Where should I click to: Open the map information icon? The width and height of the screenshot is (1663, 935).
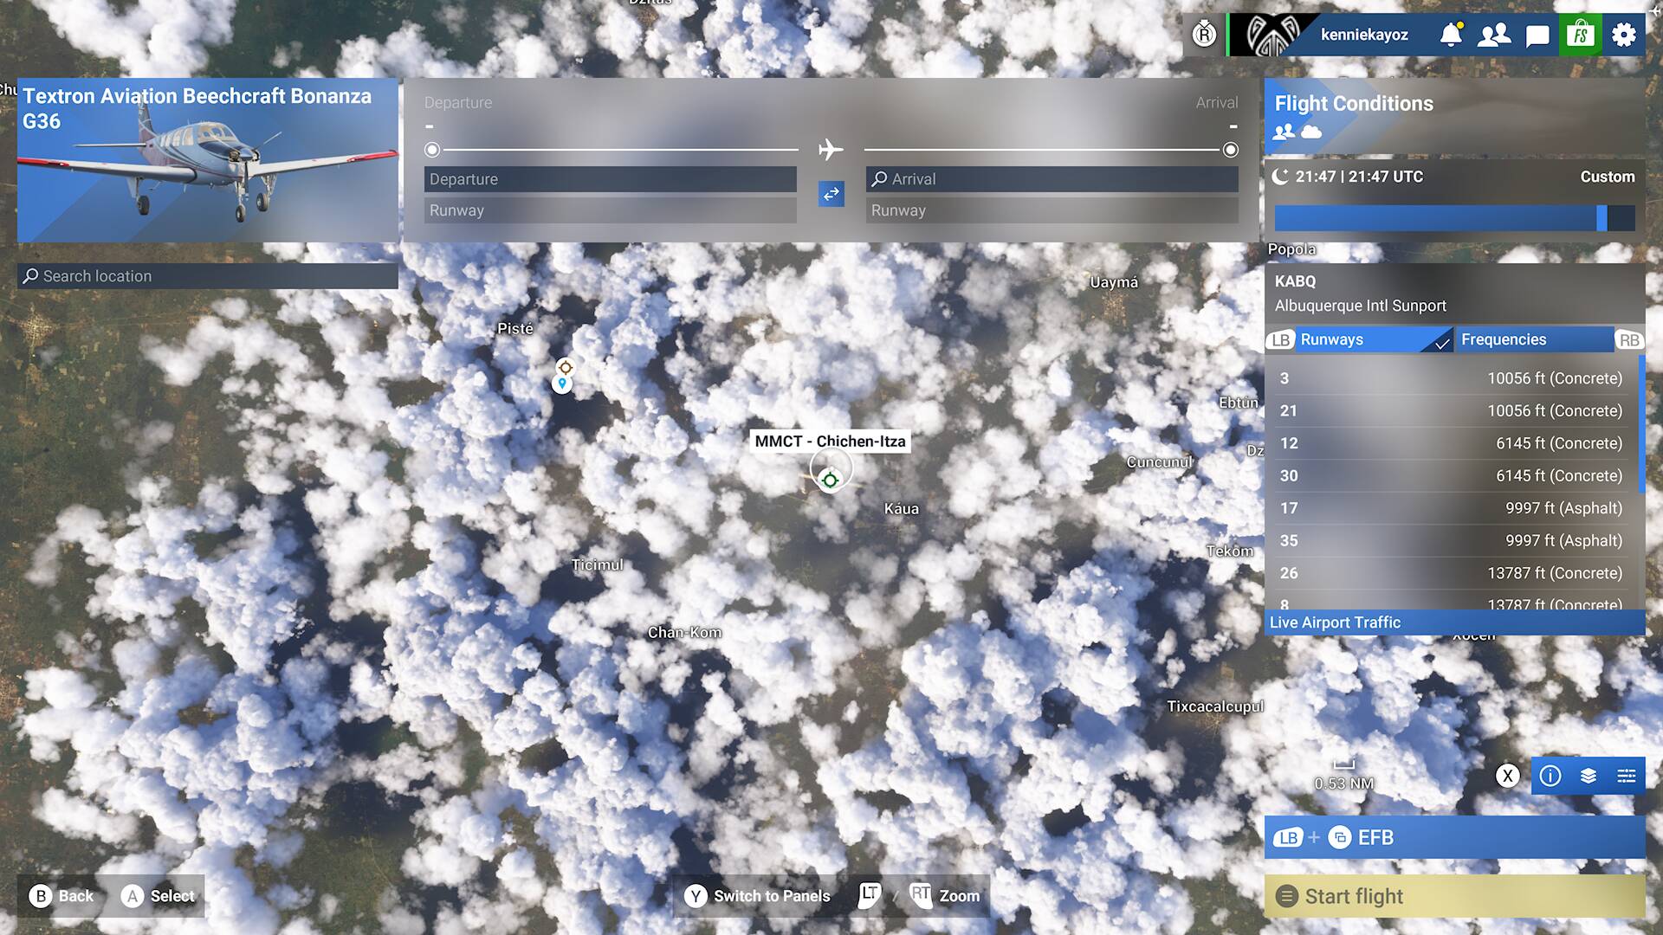click(x=1550, y=776)
